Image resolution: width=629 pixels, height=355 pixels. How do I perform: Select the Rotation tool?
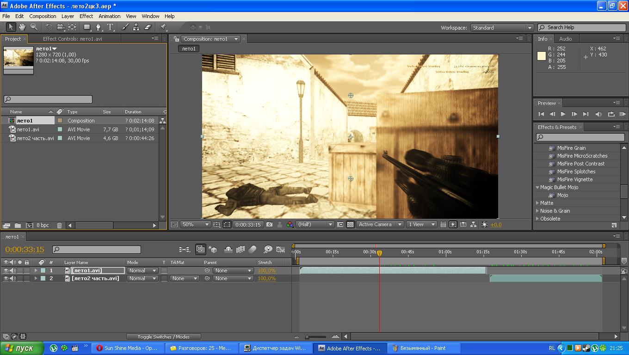(x=49, y=27)
